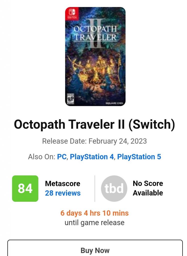Switch to the PlayStation 5 version
The height and width of the screenshot is (256, 187).
[x=139, y=157]
